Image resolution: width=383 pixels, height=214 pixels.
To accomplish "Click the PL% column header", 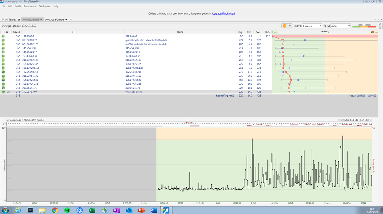I will coord(267,32).
